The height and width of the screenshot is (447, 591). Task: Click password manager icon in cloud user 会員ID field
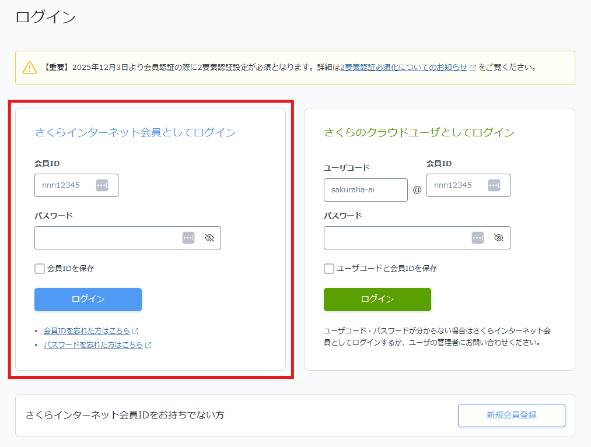(x=494, y=185)
